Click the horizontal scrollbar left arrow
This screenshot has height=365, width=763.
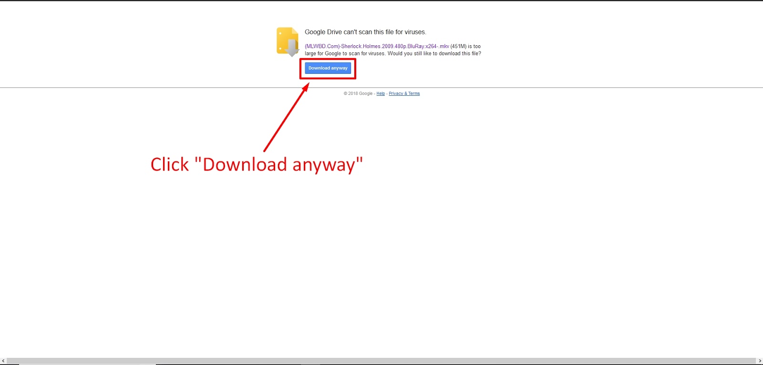coord(3,361)
